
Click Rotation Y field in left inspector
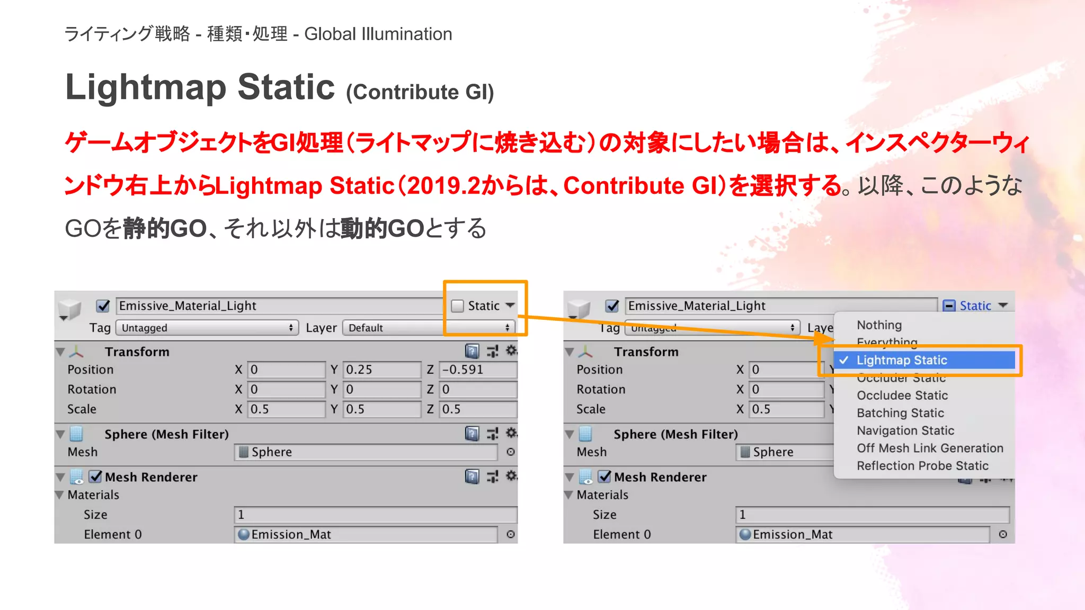pyautogui.click(x=382, y=389)
